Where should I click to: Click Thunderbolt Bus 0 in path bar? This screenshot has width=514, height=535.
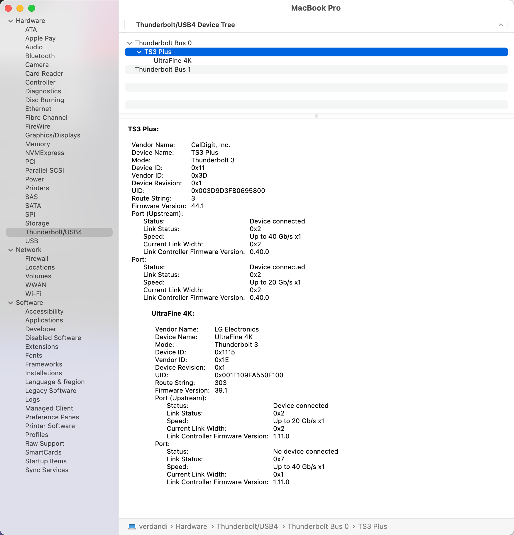click(x=318, y=526)
